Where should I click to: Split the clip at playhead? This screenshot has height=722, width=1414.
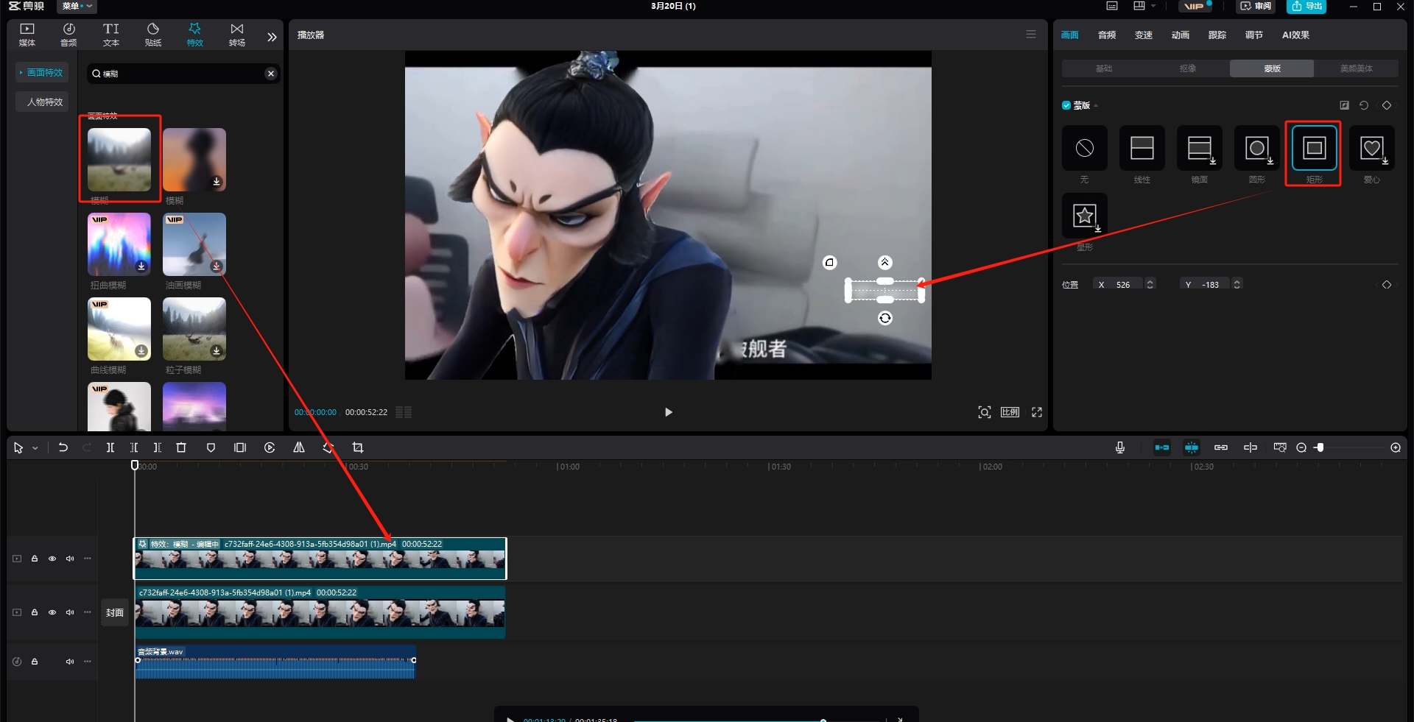point(110,447)
